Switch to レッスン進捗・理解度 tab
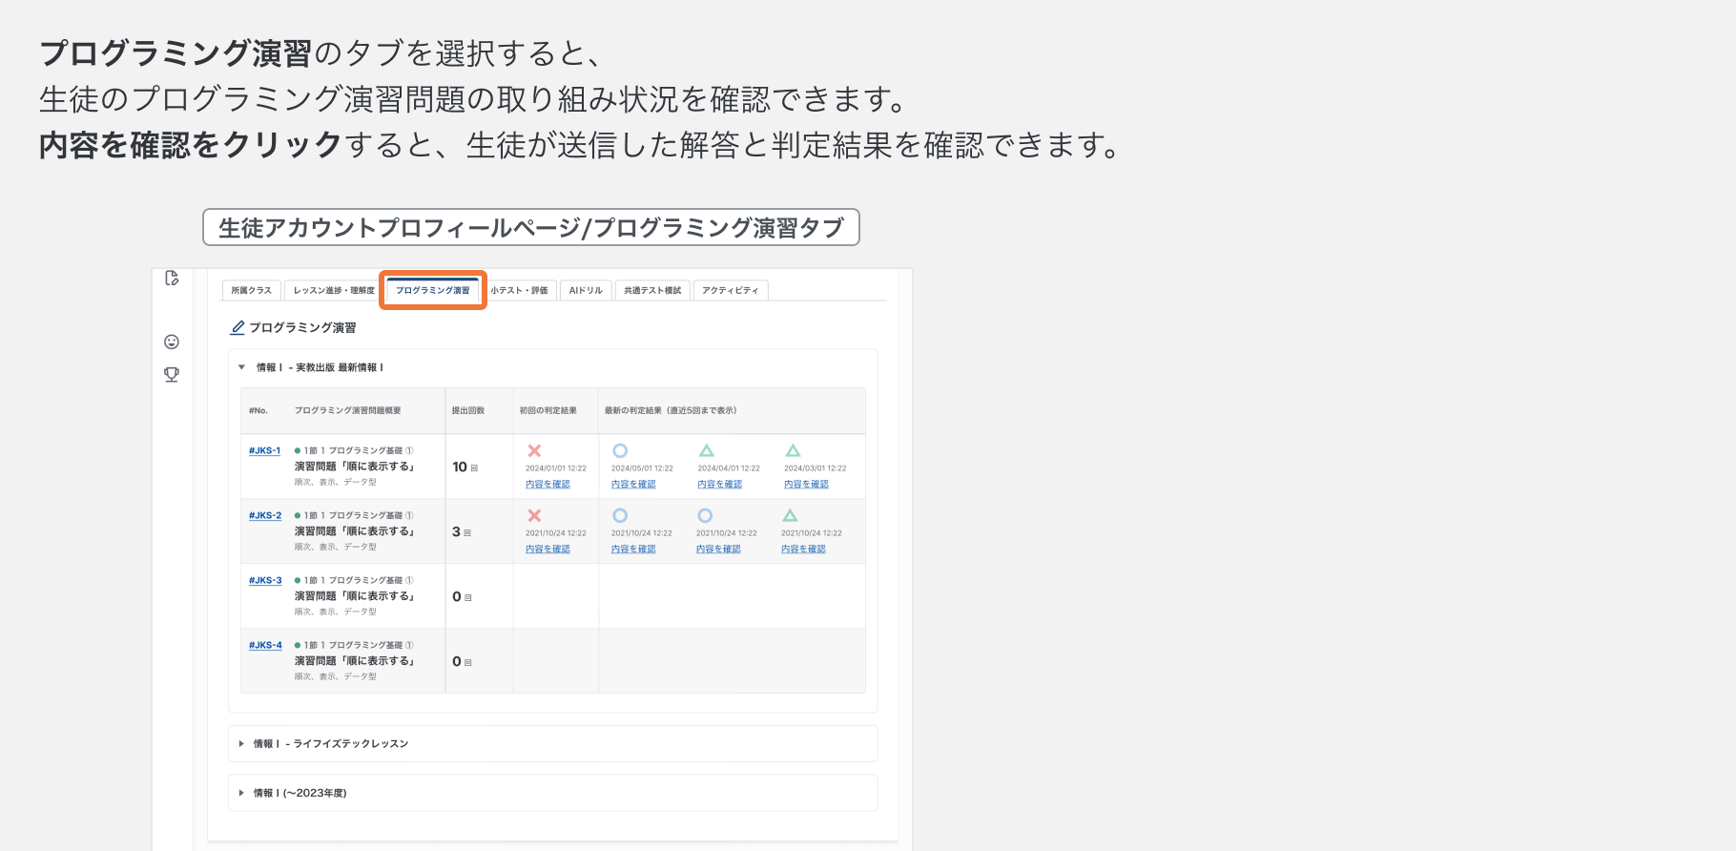This screenshot has height=851, width=1736. (334, 290)
